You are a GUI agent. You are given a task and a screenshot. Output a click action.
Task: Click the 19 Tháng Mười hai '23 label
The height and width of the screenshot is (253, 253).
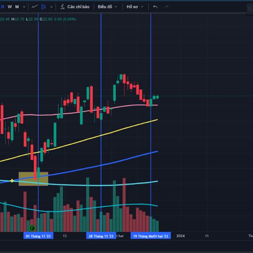pos(151,236)
